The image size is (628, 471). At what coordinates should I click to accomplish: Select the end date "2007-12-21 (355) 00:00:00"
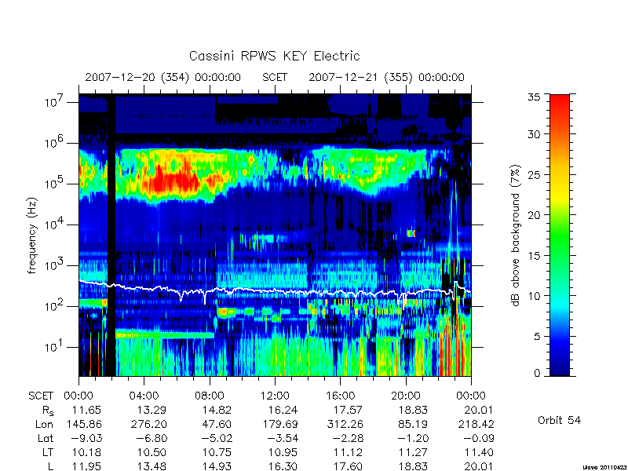[x=386, y=77]
